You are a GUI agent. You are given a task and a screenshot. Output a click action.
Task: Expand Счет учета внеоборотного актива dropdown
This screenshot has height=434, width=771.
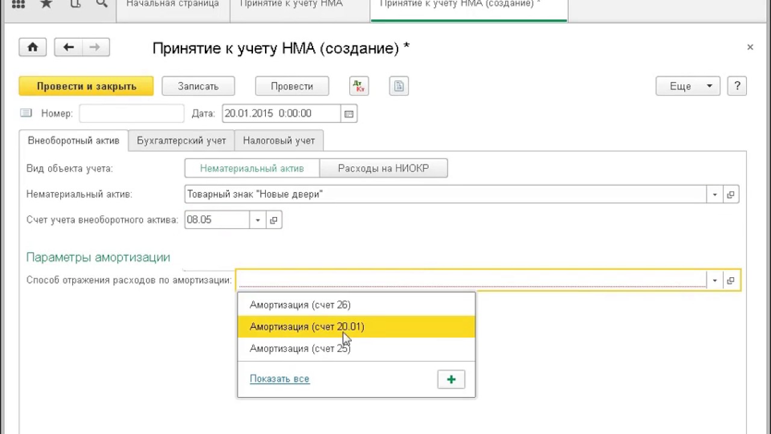click(258, 220)
